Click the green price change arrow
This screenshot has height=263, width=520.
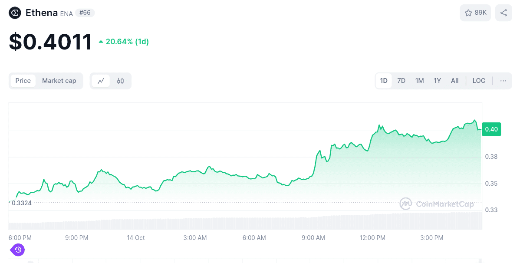point(101,41)
